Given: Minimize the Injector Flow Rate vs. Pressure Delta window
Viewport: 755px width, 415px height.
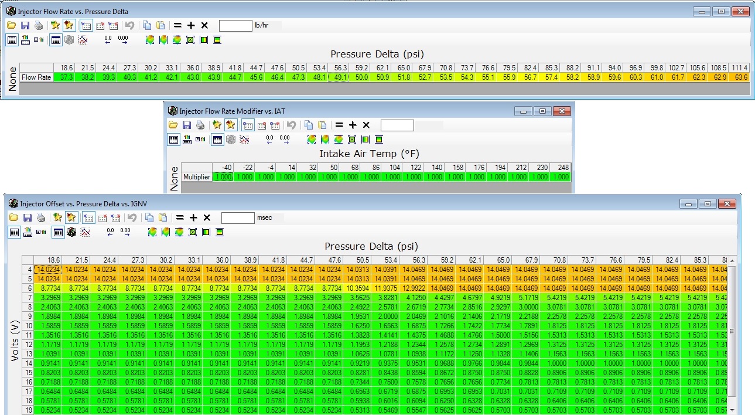Looking at the screenshot, I should click(x=702, y=11).
